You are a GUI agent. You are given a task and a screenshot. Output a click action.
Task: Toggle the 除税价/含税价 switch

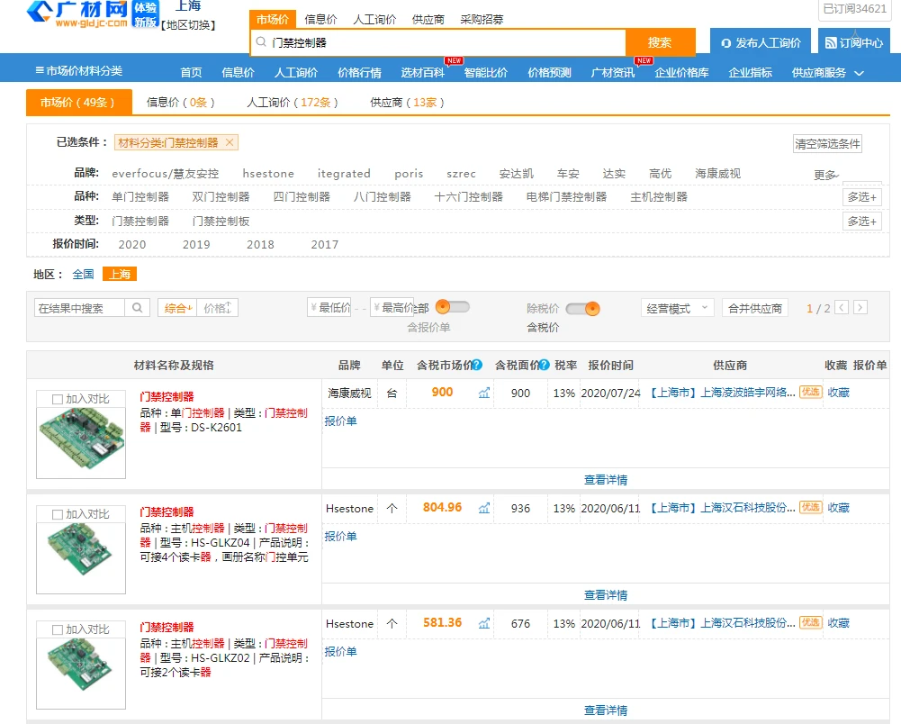point(582,309)
